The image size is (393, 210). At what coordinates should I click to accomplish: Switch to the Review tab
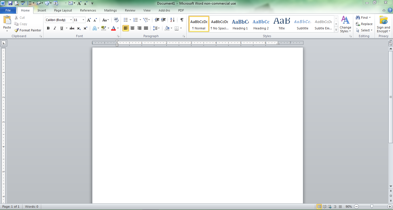[130, 10]
